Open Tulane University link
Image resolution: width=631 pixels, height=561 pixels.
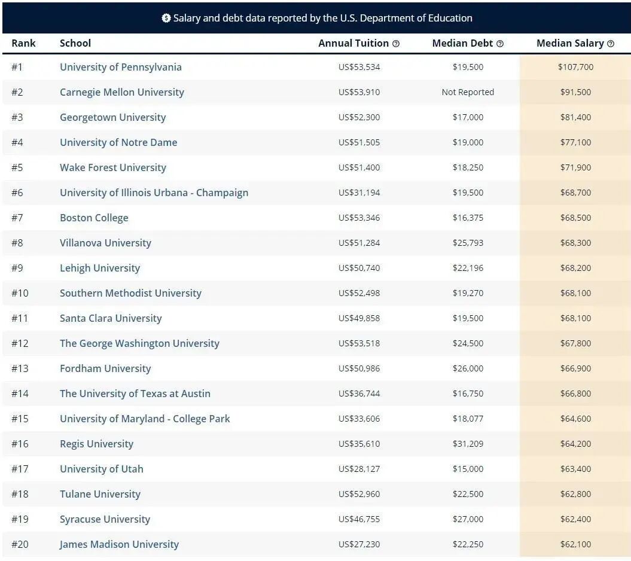pos(100,494)
